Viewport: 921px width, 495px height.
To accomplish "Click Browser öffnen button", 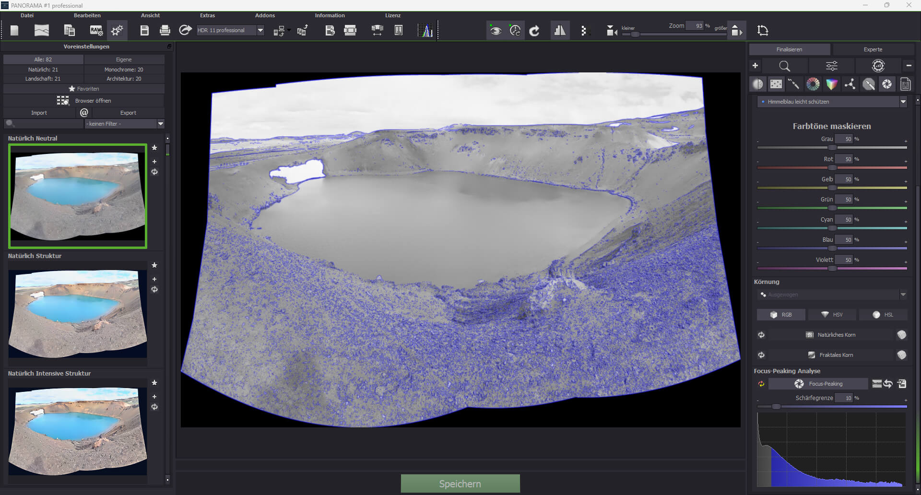I will [x=84, y=101].
